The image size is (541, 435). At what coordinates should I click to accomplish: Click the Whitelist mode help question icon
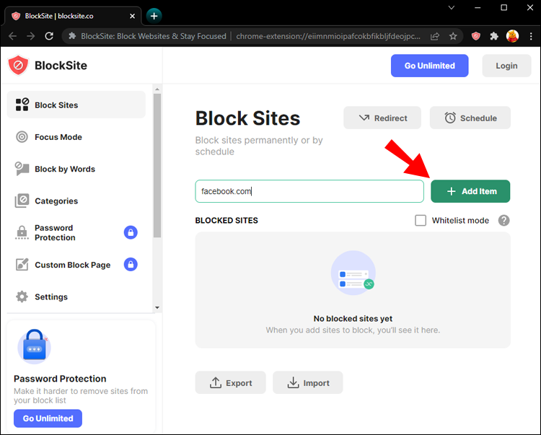[x=503, y=221]
